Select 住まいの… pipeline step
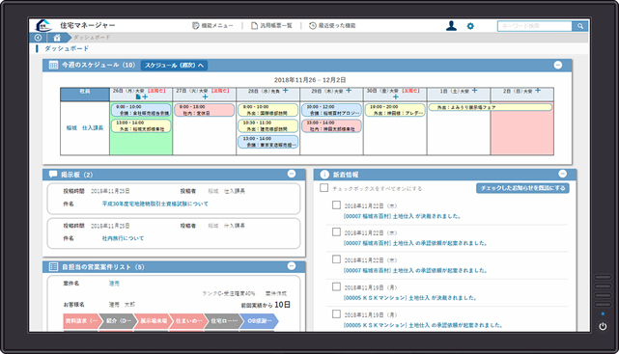Viewport: 619px width, 354px height. [x=188, y=321]
